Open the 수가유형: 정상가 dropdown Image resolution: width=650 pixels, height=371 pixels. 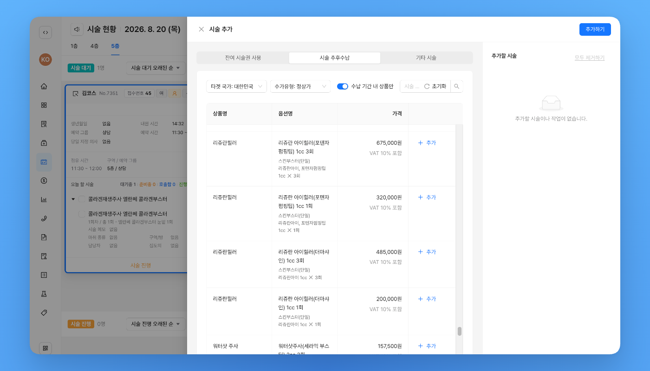point(300,86)
